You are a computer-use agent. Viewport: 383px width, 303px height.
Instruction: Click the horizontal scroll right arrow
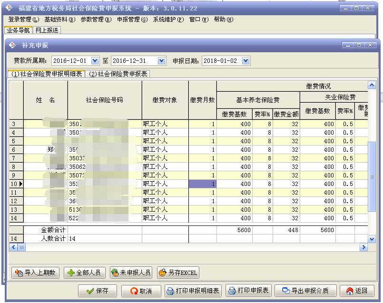363,247
